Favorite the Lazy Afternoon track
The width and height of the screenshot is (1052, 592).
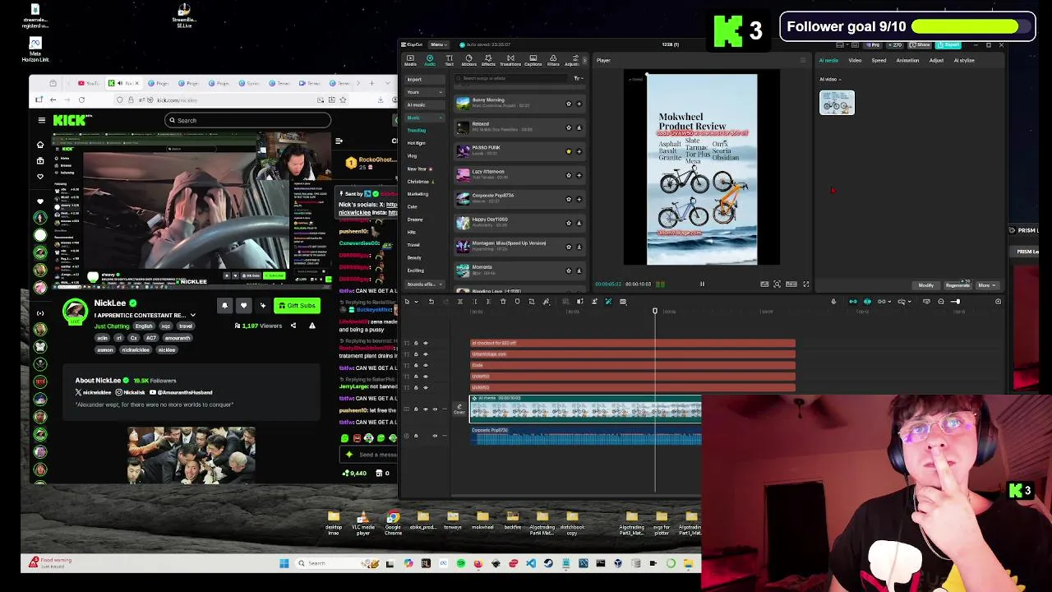[x=568, y=175]
